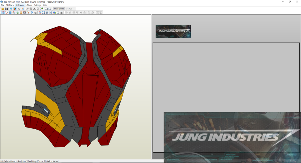Click the blue cube with orange edge icon
The width and height of the screenshot is (301, 163).
pos(23,9)
